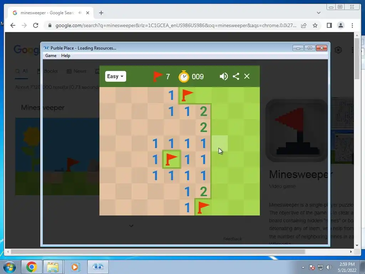Go back to the previous page
Viewport: 365px width, 274px height.
[x=13, y=25]
